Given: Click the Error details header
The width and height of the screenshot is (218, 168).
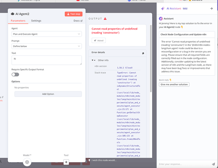Looking at the screenshot, I should tap(98, 52).
